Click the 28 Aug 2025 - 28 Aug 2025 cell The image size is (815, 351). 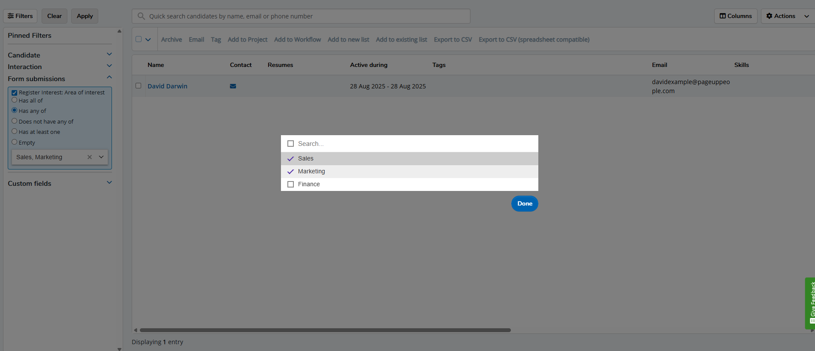pos(388,86)
